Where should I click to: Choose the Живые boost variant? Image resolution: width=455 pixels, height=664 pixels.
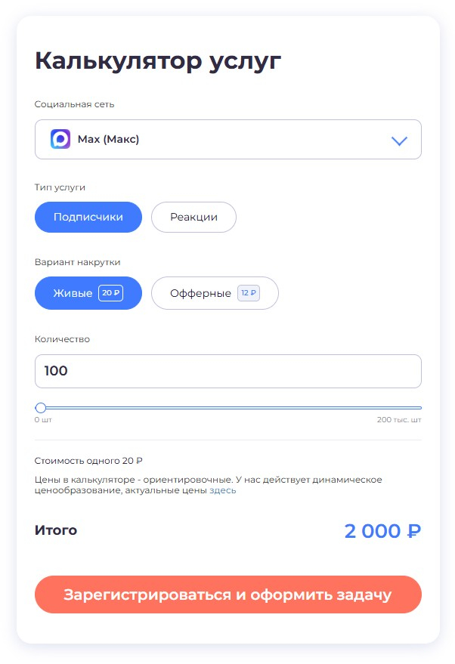[x=73, y=293]
